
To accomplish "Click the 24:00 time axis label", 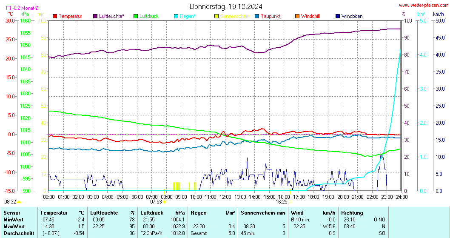I will pyautogui.click(x=402, y=197).
